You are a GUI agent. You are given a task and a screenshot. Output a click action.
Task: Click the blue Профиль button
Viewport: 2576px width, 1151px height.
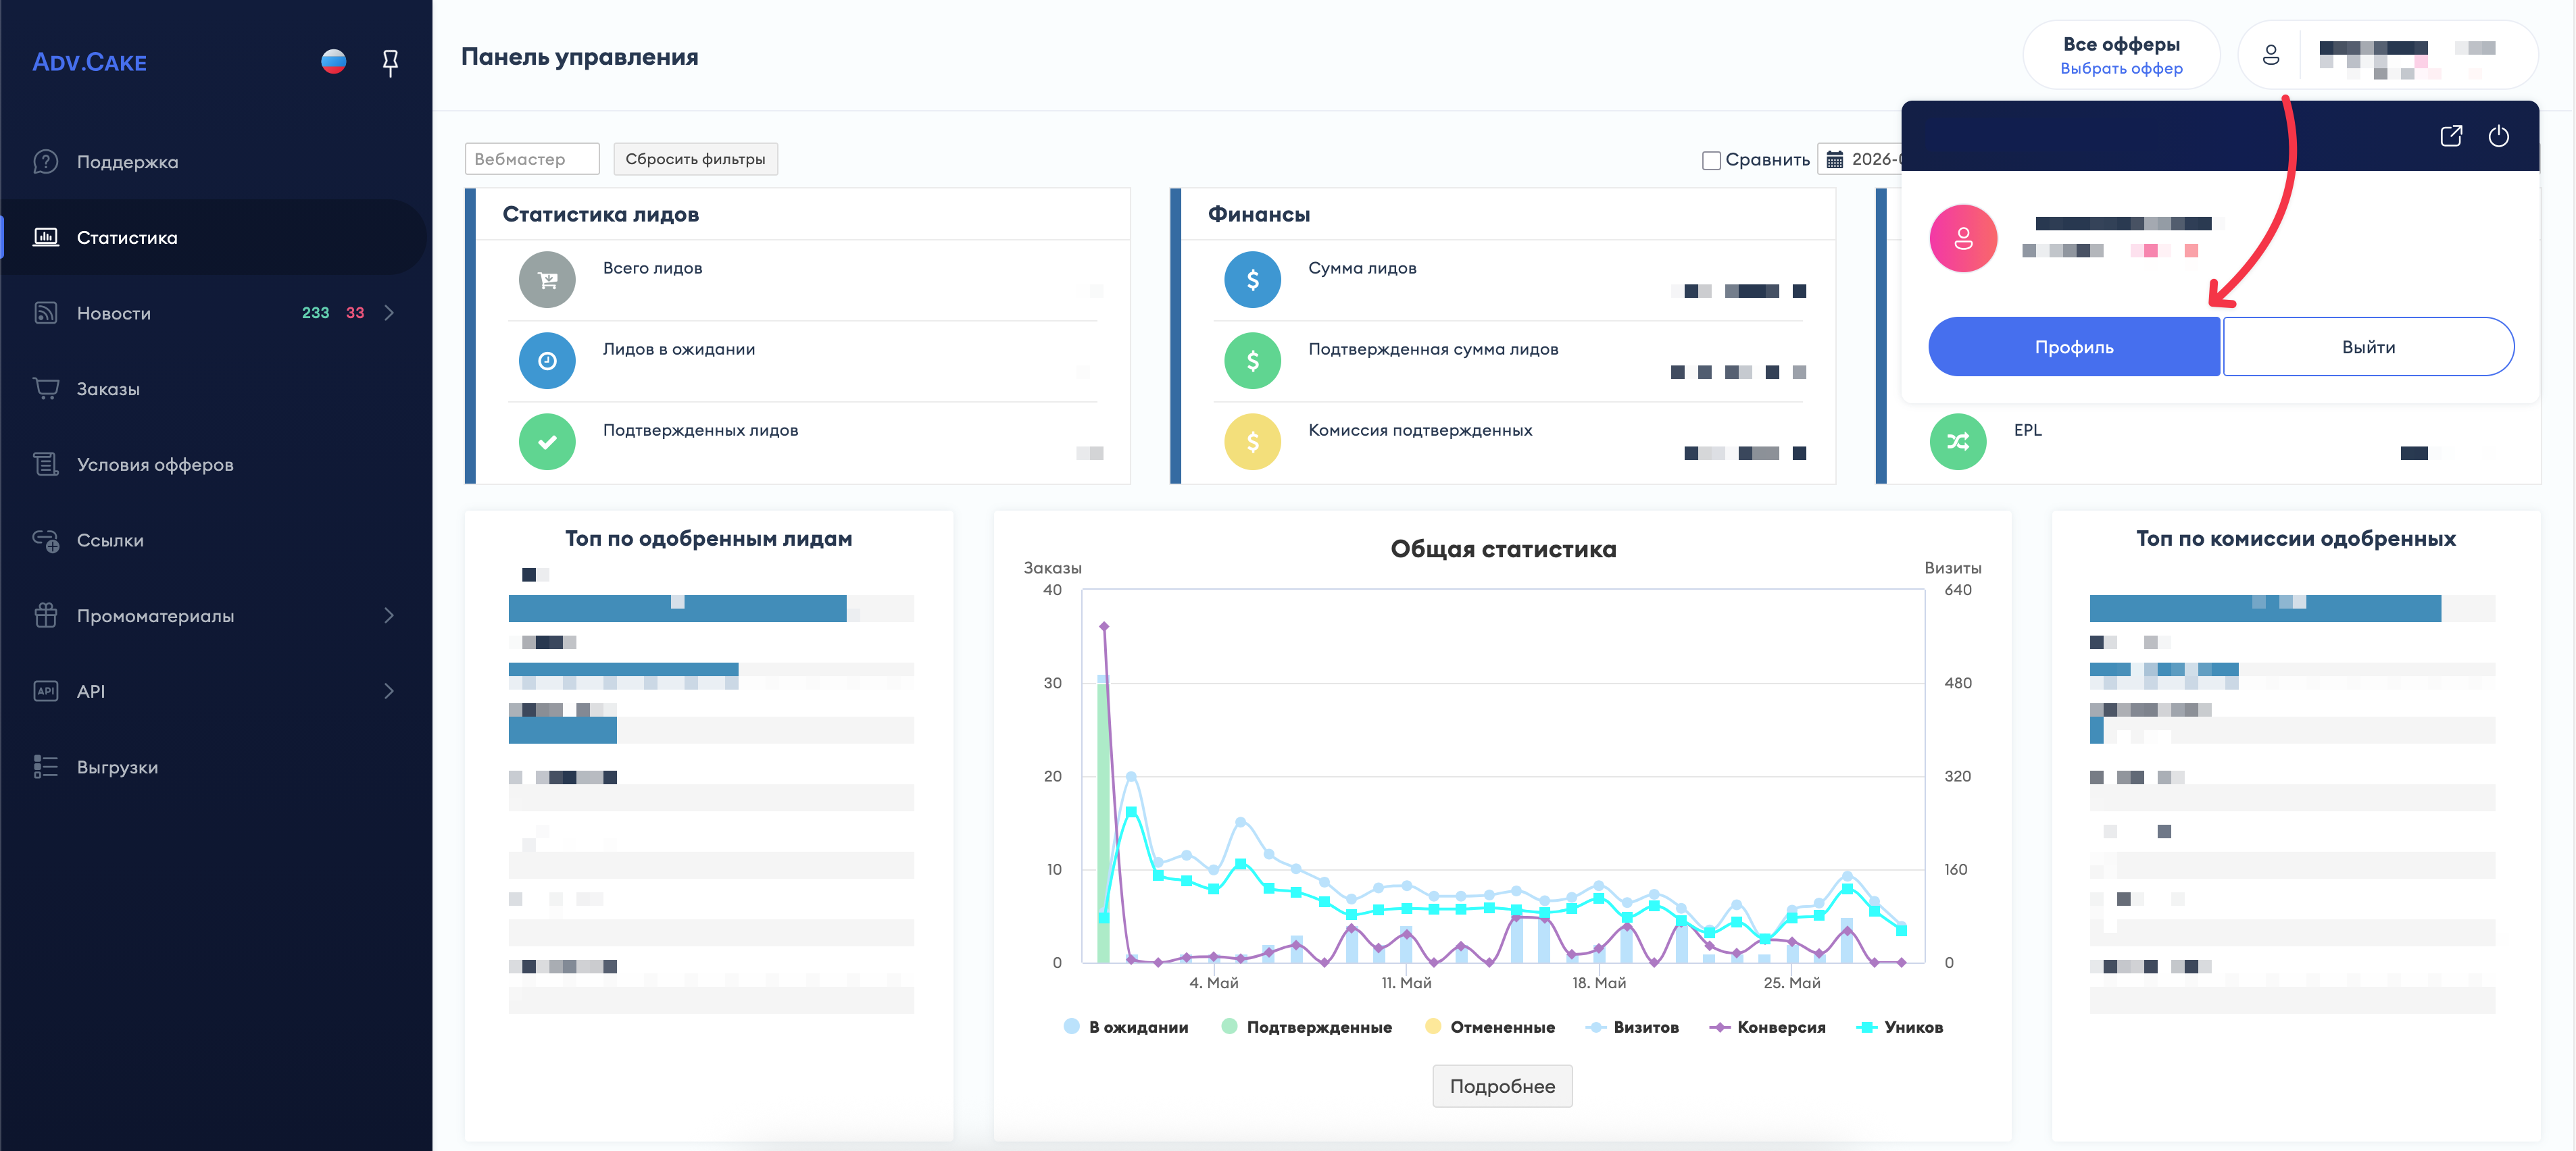(x=2074, y=347)
